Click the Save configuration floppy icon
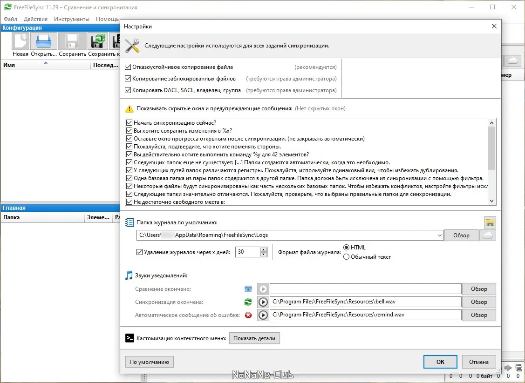Viewport: 525px width, 383px height. 72,41
